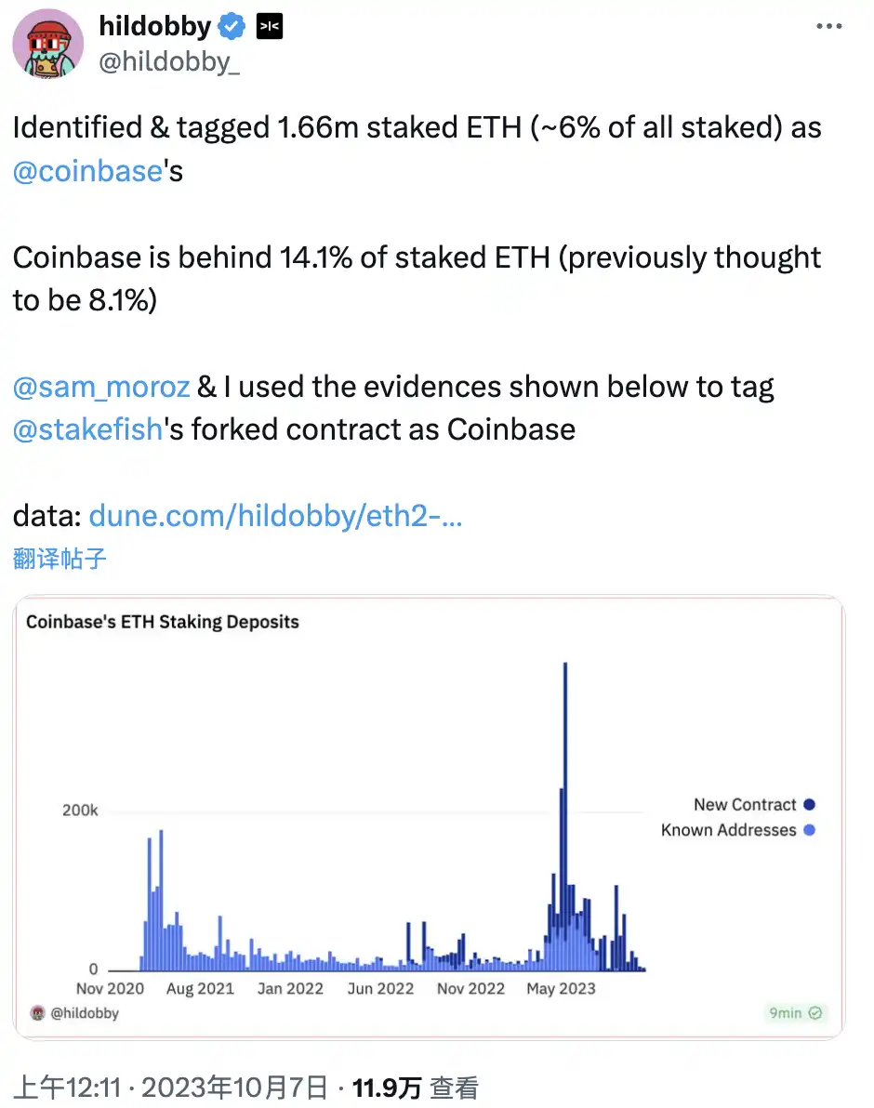874x1108 pixels.
Task: Click the small avatar in chart footer
Action: point(38,1013)
